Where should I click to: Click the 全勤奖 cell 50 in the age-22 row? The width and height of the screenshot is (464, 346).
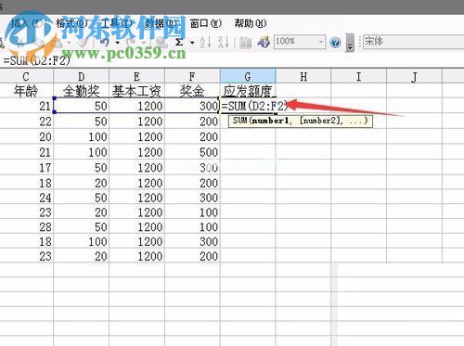[82, 122]
